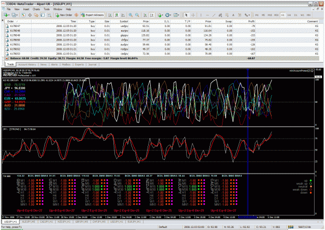
Task: Toggle the Chart Shift option
Action: (152, 15)
